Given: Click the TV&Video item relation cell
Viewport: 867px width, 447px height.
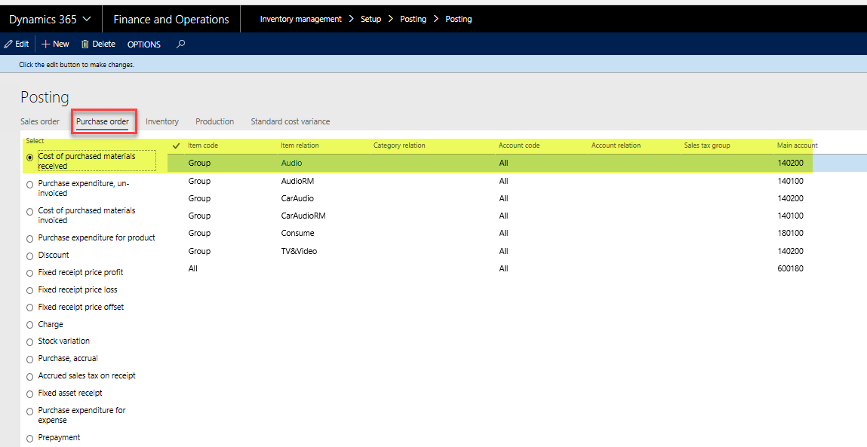Looking at the screenshot, I should (299, 252).
